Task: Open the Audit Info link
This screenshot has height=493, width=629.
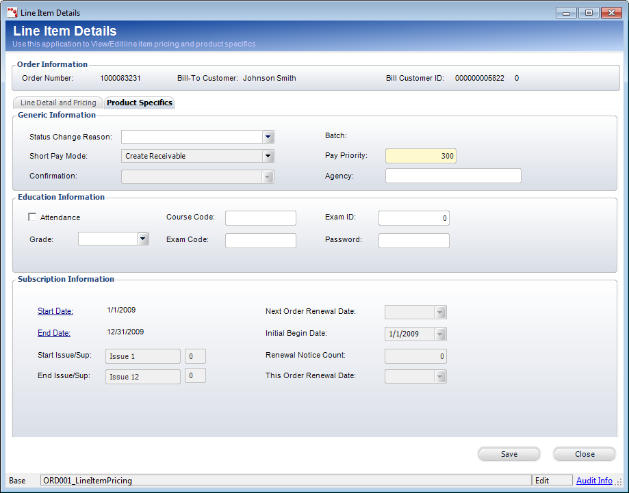Action: point(594,481)
